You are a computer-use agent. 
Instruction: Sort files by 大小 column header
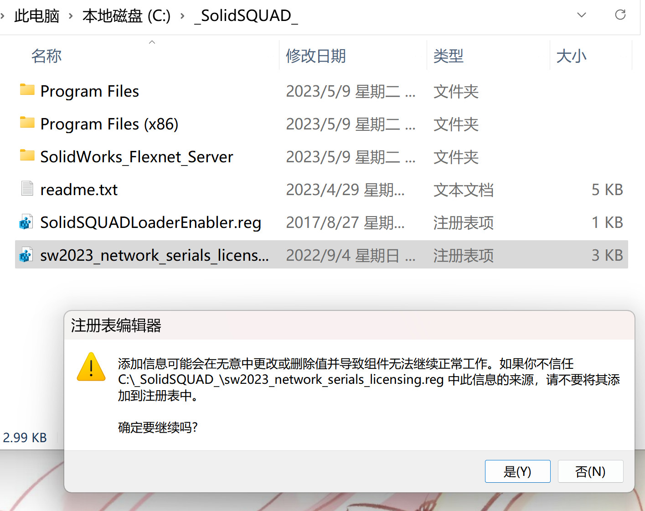[x=571, y=56]
